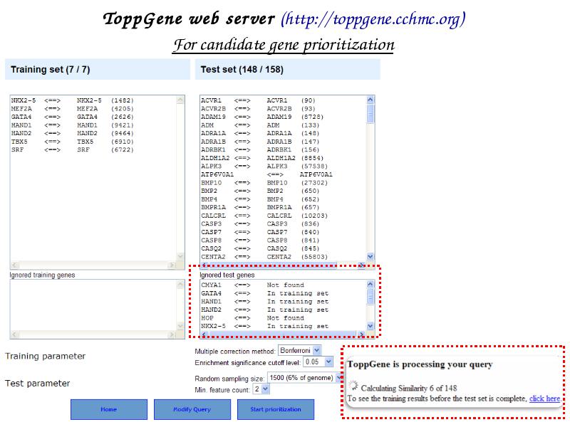The height and width of the screenshot is (427, 570).
Task: Open training results via 'click here' link
Action: [x=544, y=399]
